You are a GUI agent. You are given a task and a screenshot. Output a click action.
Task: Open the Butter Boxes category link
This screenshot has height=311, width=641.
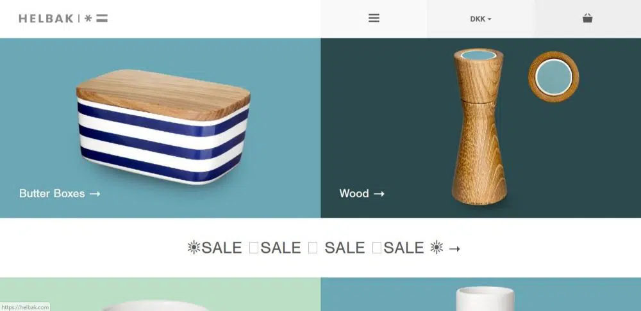click(x=59, y=193)
